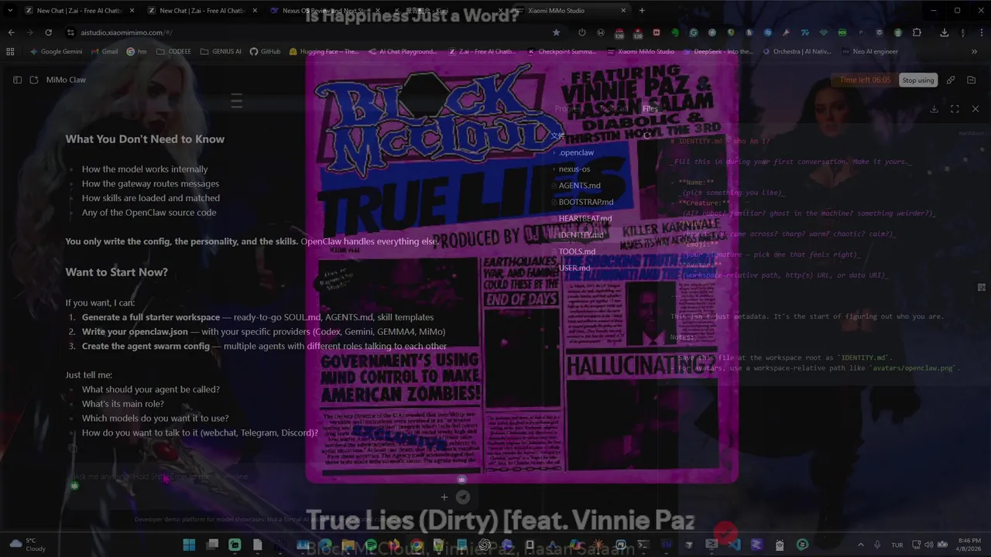Screen dimensions: 991x557
Task: Bookmark this page star icon
Action: pos(556,32)
